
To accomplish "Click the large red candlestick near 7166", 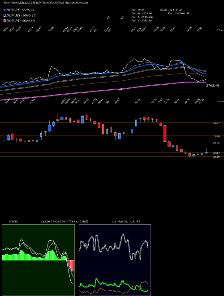I will pos(165,134).
